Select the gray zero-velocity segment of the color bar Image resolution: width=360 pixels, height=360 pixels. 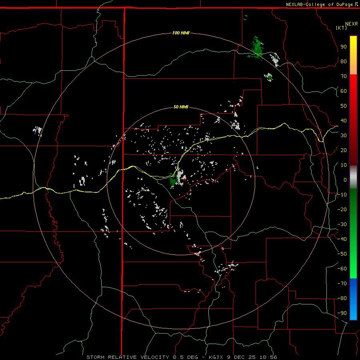(x=353, y=177)
